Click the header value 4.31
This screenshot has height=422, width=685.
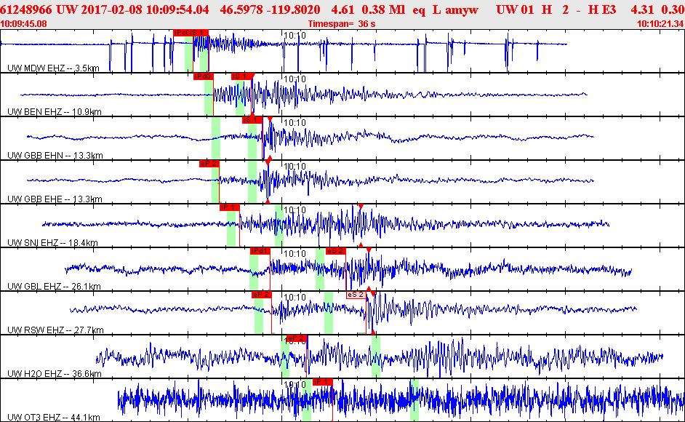click(642, 9)
